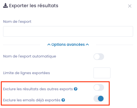Screen dimensions: 137x108
Task: Open help icon for Exclure les résultats des autres exports
Action: tap(76, 89)
